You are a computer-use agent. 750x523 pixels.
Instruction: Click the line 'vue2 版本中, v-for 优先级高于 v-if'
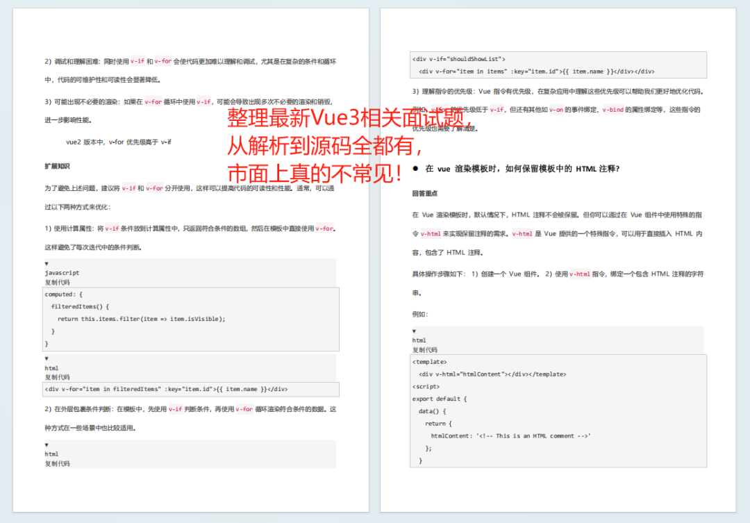click(x=119, y=142)
